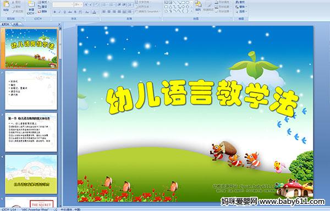Switch to the Slides tab in left pane
Screen dimensions: 330x211
pos(5,24)
